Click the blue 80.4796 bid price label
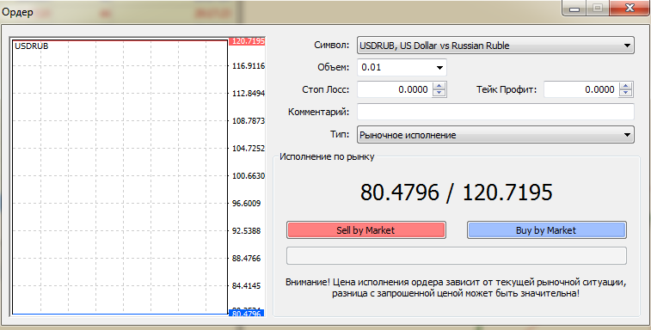Viewport: 651px width, 330px height. [x=247, y=314]
